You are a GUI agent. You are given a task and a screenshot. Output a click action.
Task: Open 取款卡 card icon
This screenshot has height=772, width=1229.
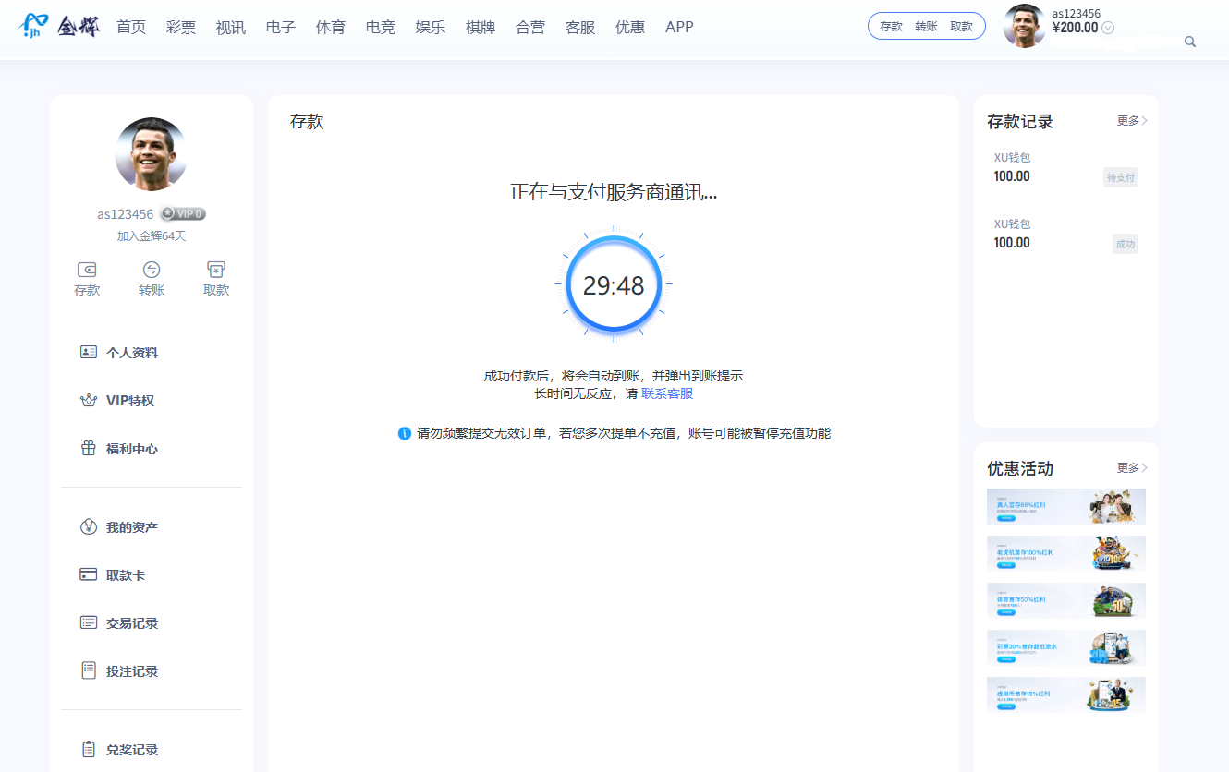tap(89, 575)
